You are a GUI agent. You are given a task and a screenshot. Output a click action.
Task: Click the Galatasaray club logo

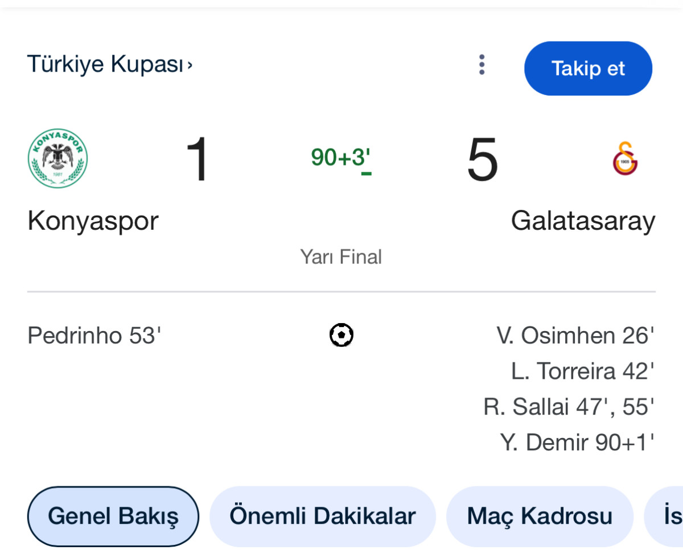(x=625, y=159)
